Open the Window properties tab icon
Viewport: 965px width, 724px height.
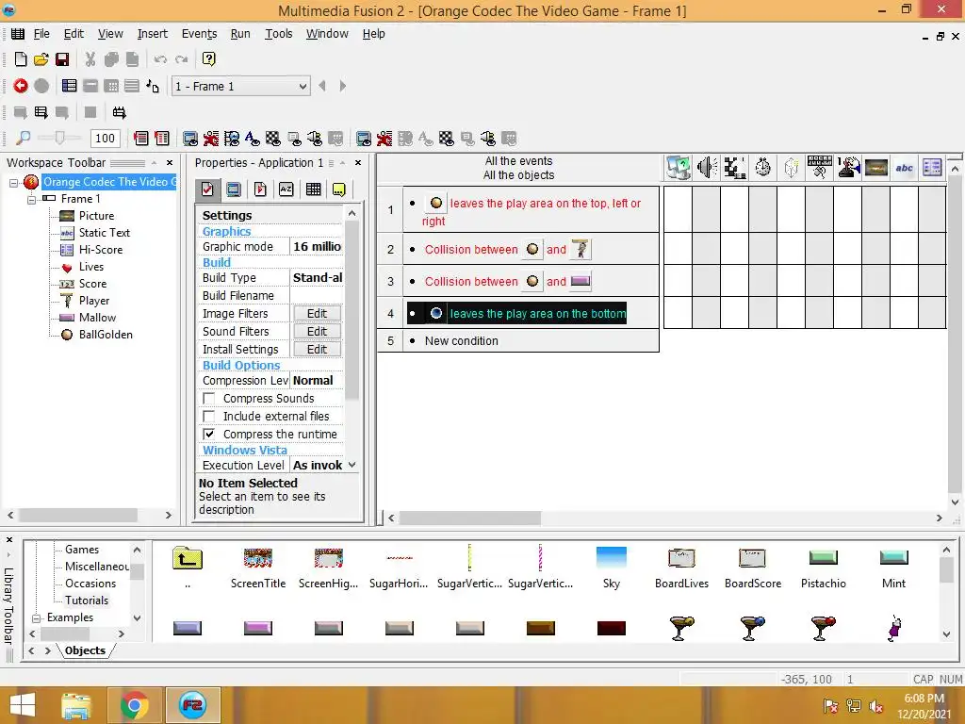[234, 189]
